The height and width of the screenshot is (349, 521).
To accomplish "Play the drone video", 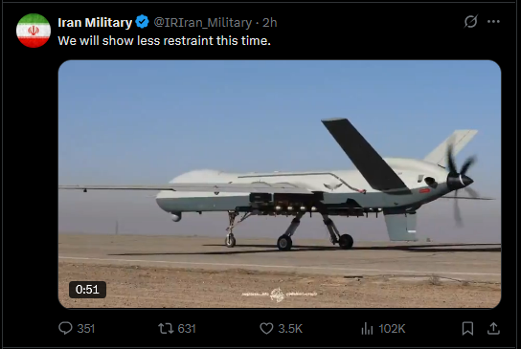I will click(280, 185).
